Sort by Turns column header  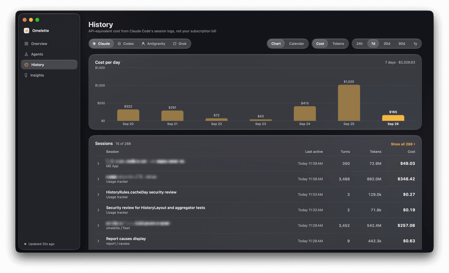coord(345,152)
